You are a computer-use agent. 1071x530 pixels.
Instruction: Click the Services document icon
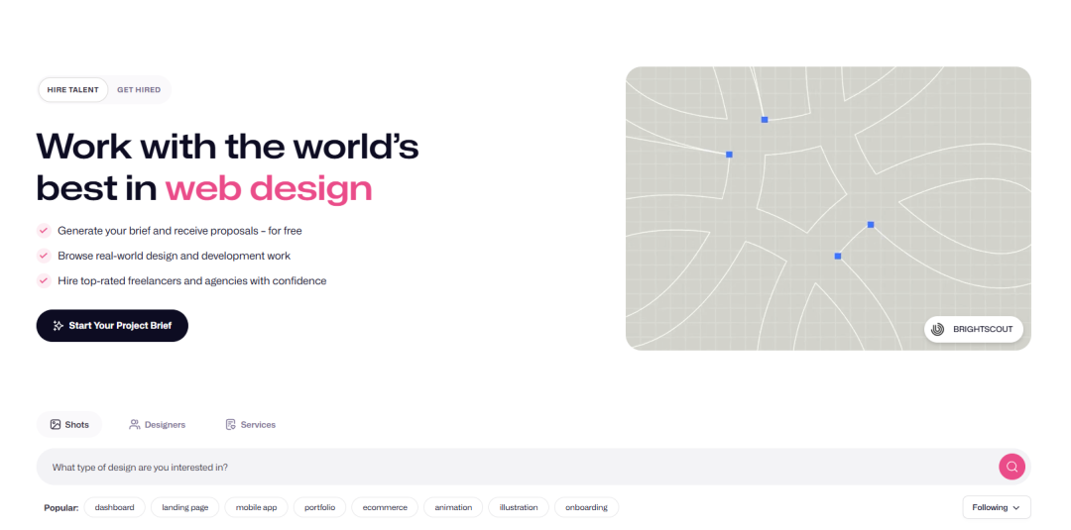(230, 424)
